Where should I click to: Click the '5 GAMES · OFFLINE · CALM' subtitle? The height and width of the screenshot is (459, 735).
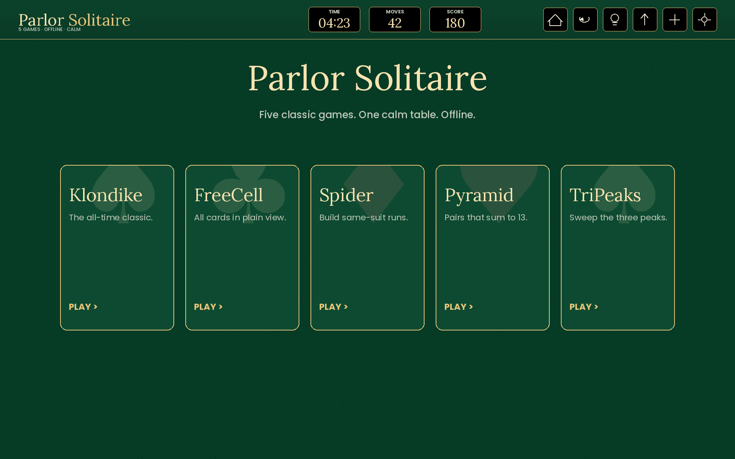point(49,29)
